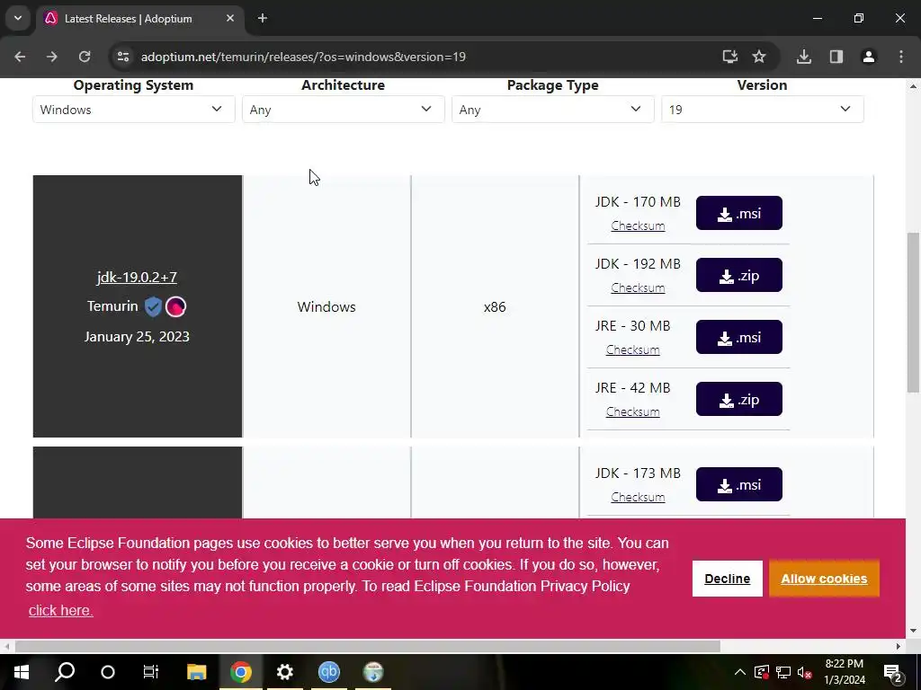Open Checksum for JRE 30 MB
921x690 pixels.
click(632, 349)
